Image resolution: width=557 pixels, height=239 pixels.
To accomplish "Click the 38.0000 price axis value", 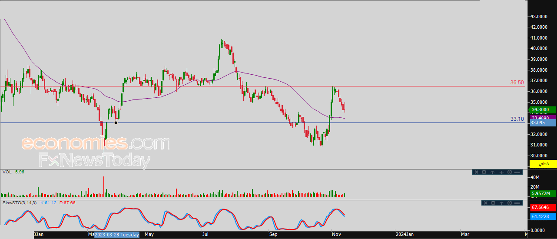I will pyautogui.click(x=539, y=70).
